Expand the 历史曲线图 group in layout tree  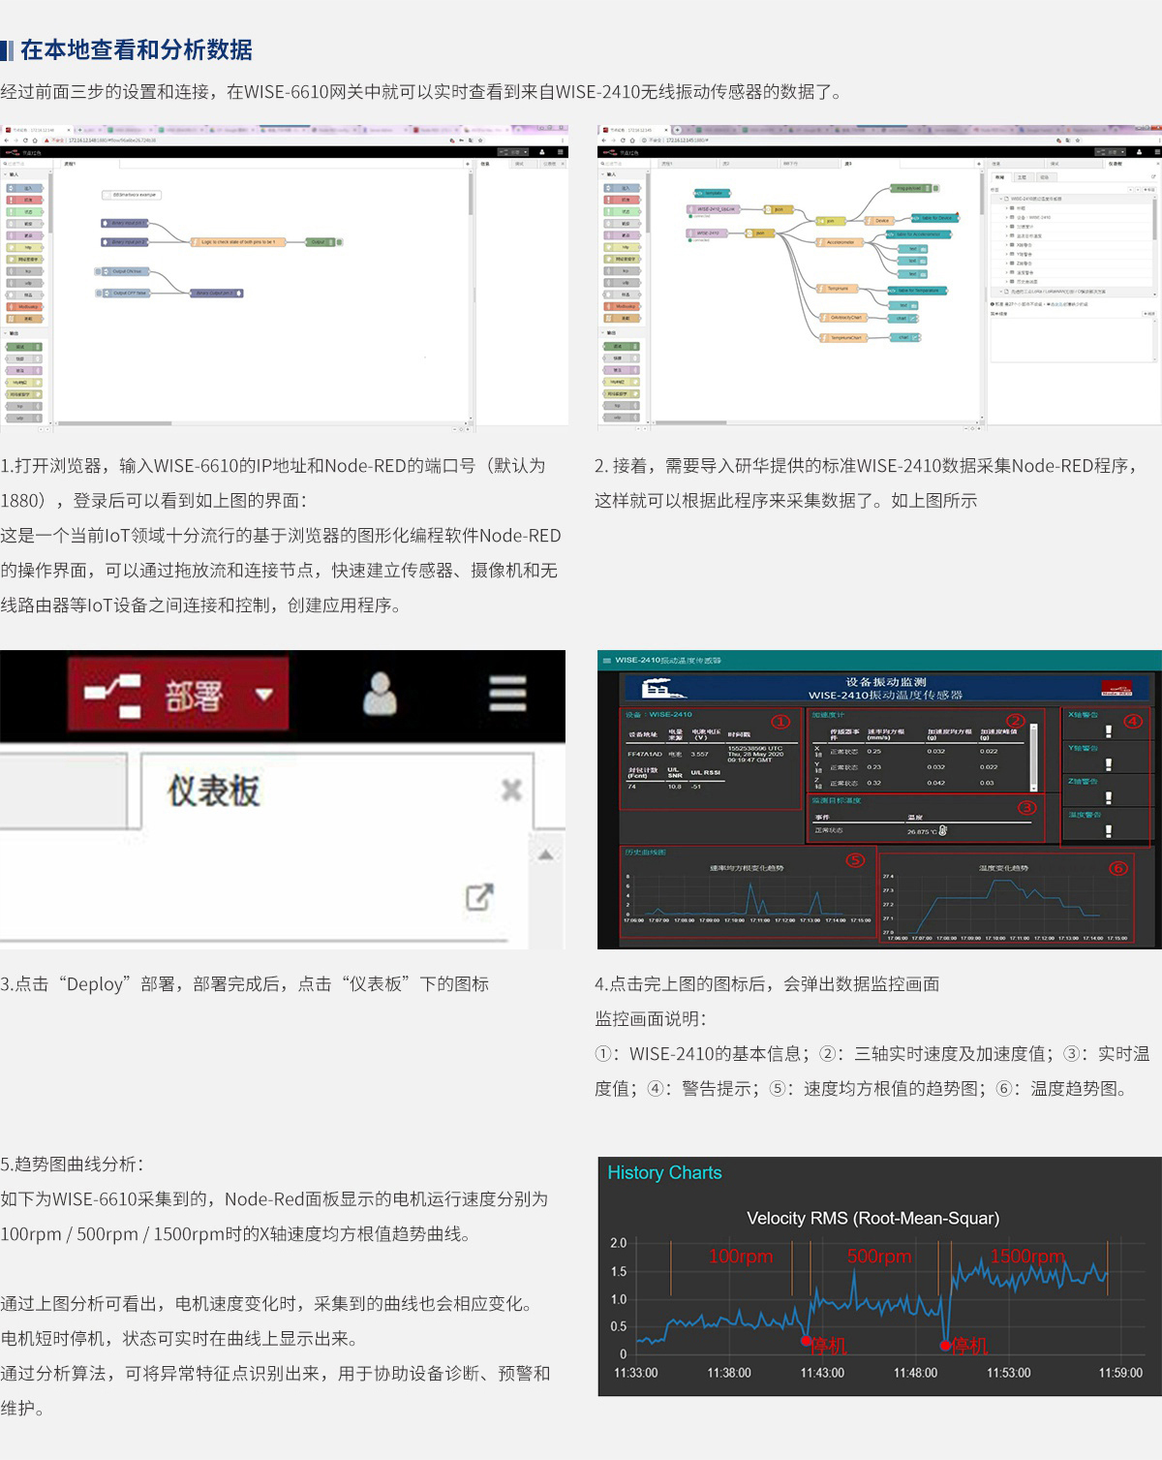click(1007, 282)
